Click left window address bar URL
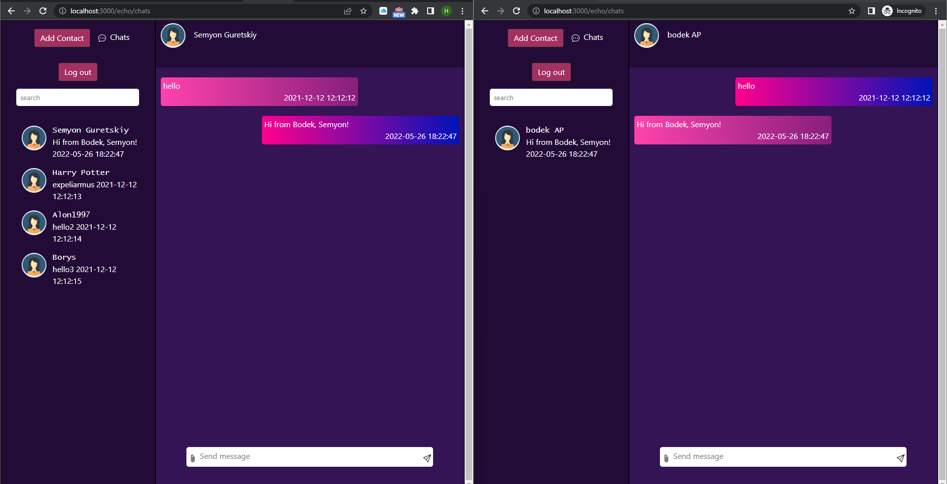Screen dimensions: 947x484 110,11
